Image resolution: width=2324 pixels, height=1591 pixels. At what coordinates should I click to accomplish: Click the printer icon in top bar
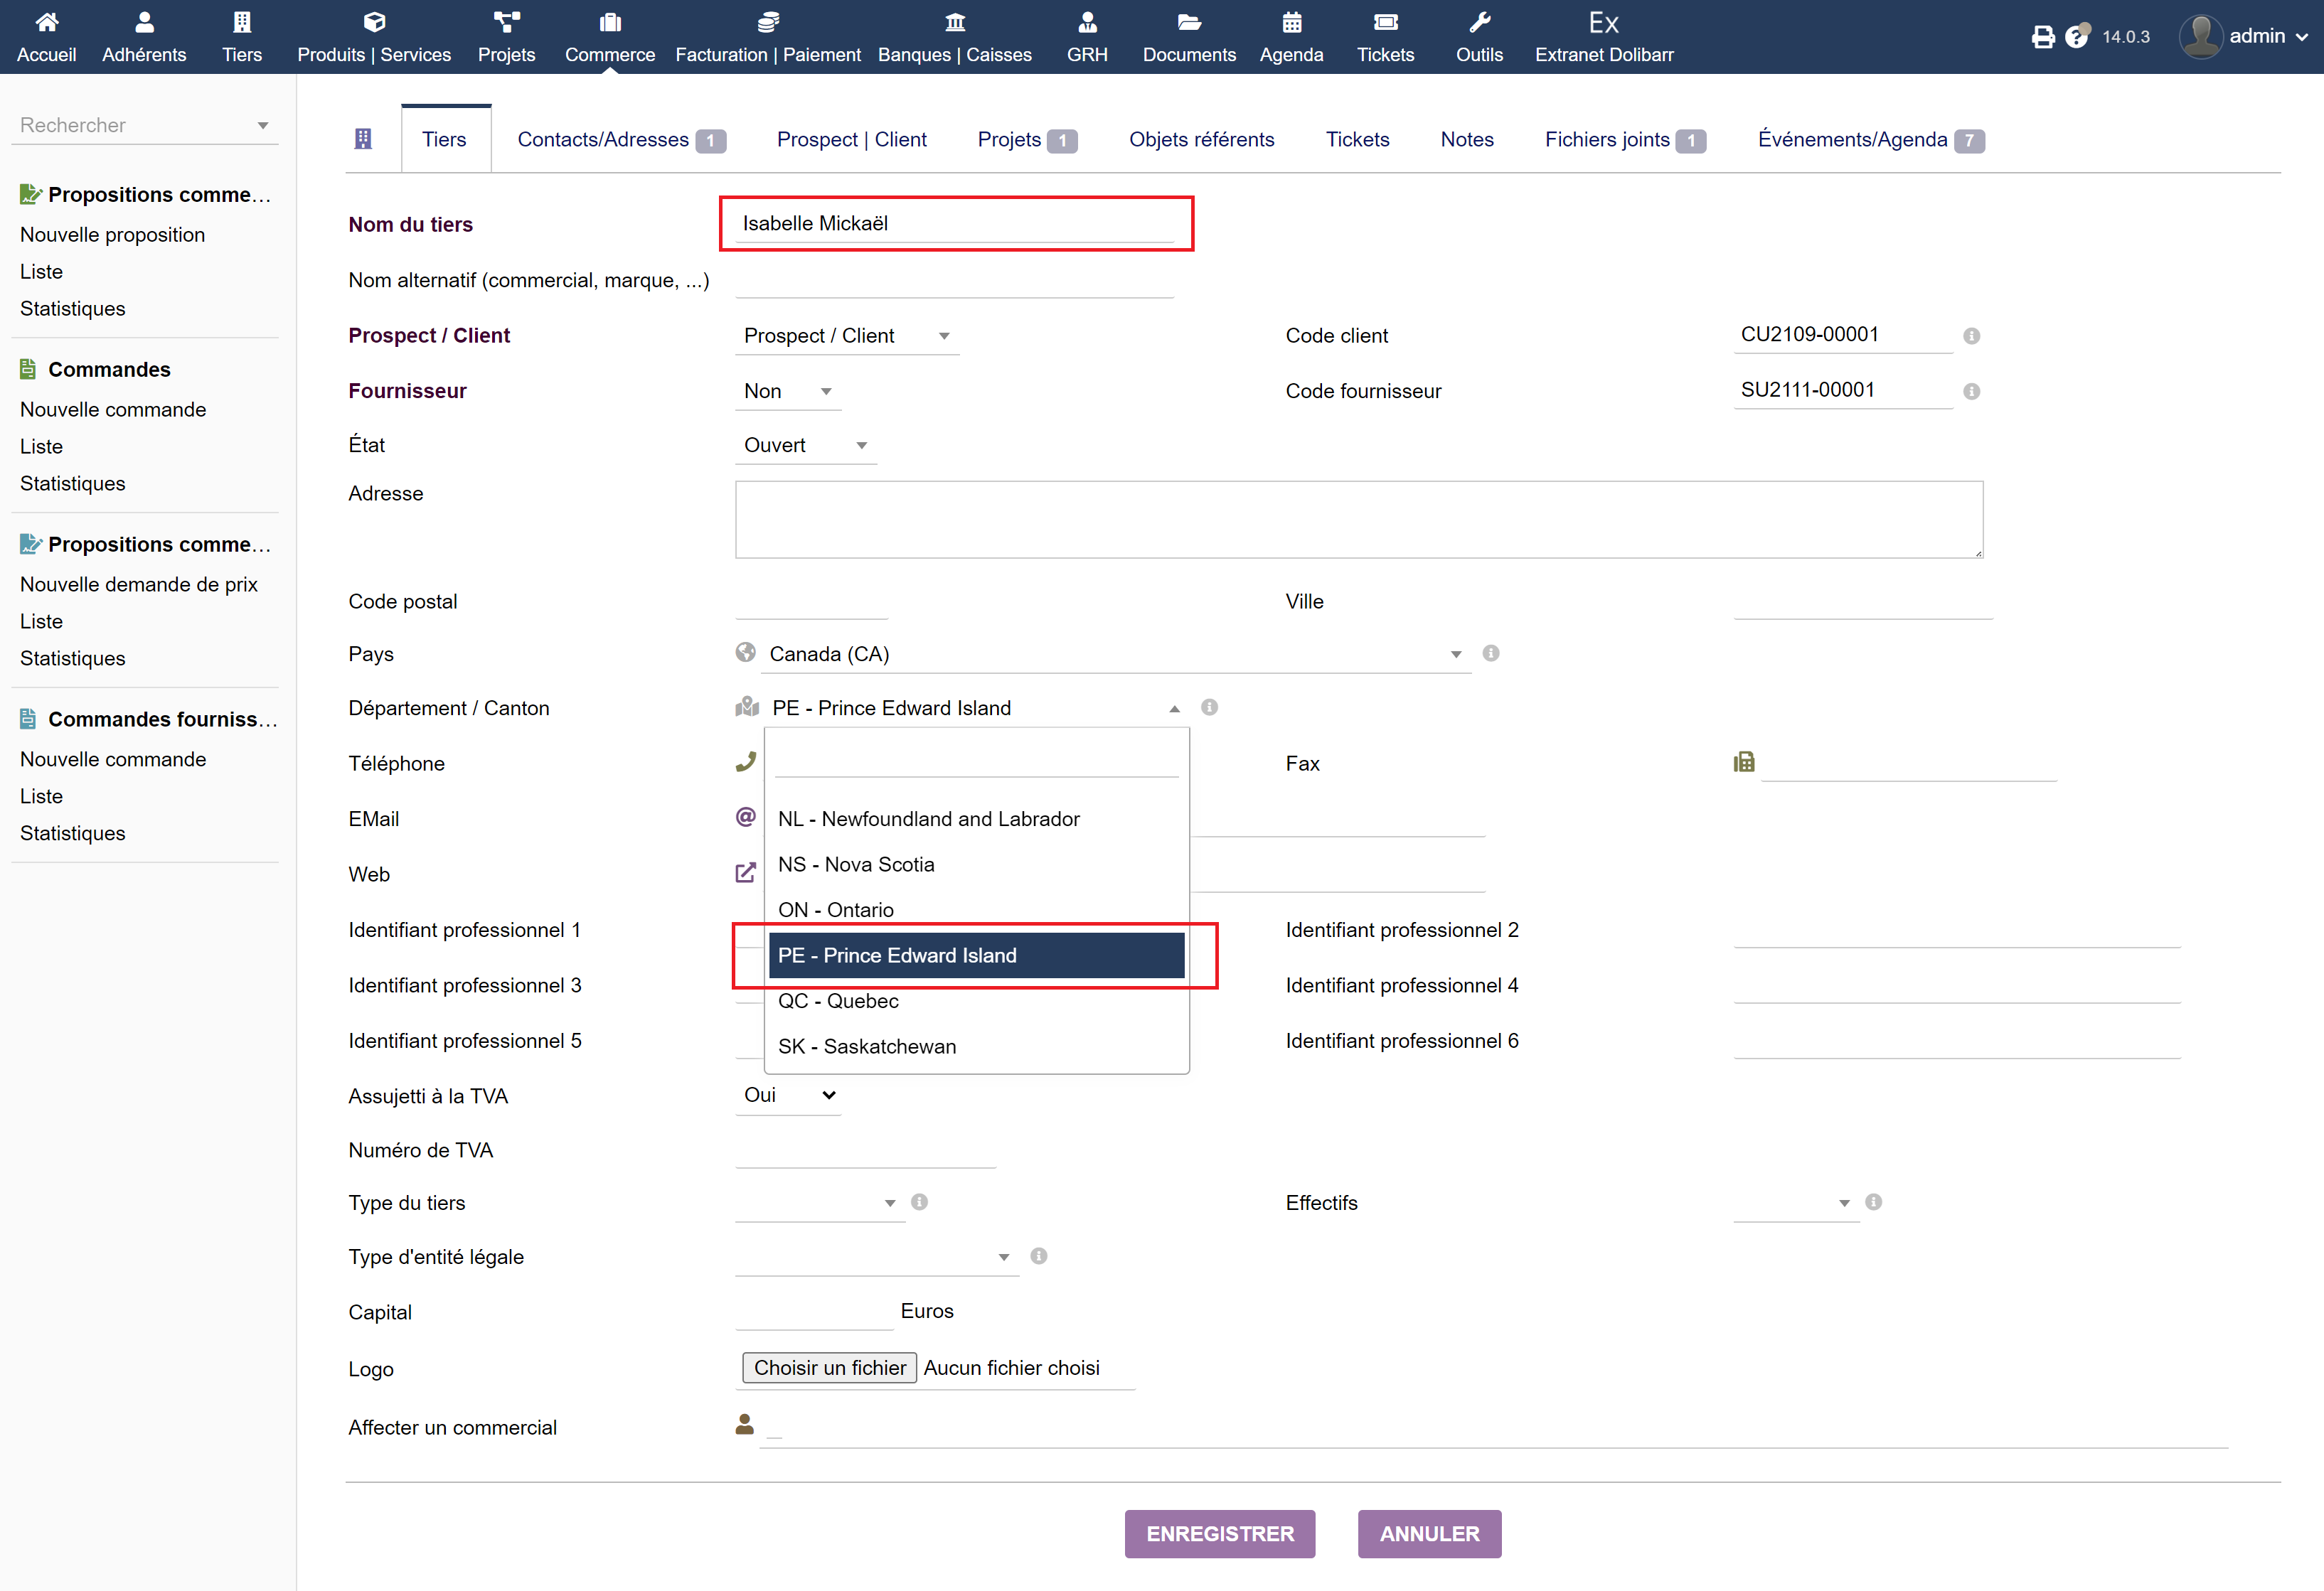pyautogui.click(x=2043, y=37)
